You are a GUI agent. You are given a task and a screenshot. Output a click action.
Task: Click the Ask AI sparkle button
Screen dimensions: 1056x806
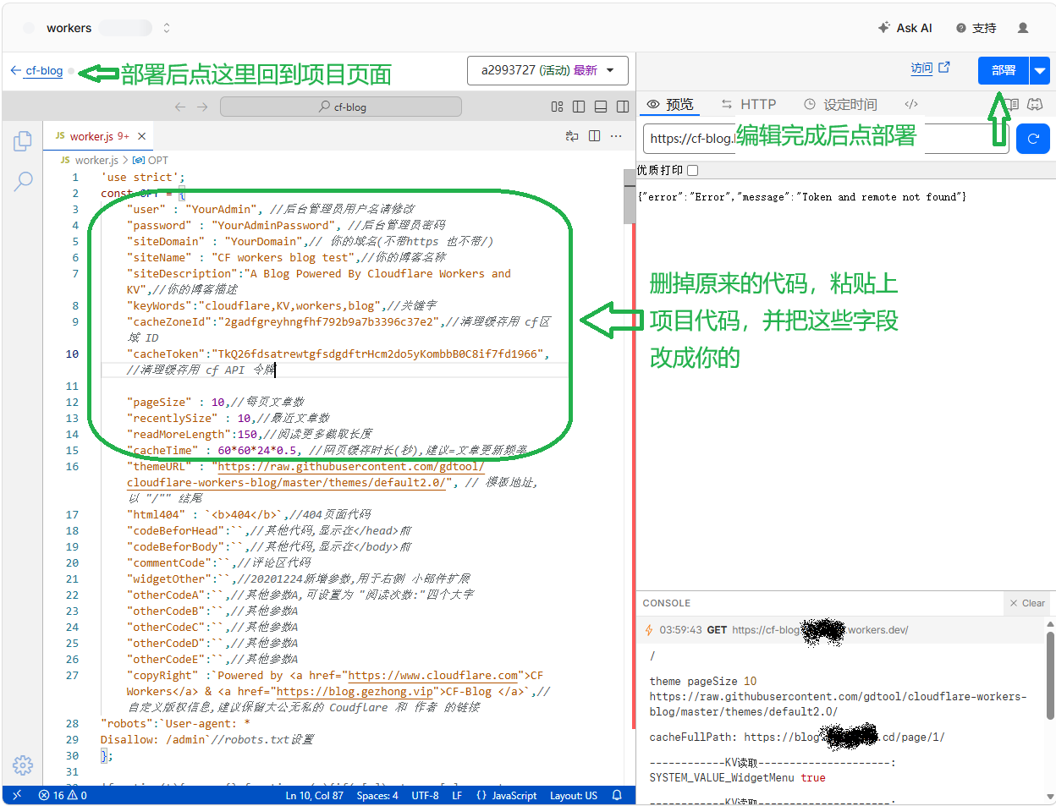click(905, 28)
